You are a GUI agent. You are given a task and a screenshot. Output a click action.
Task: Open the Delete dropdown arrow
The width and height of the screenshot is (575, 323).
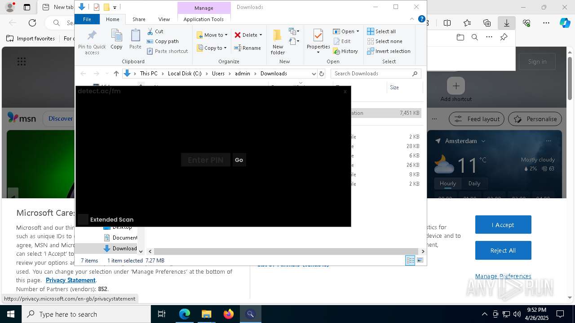tap(261, 35)
